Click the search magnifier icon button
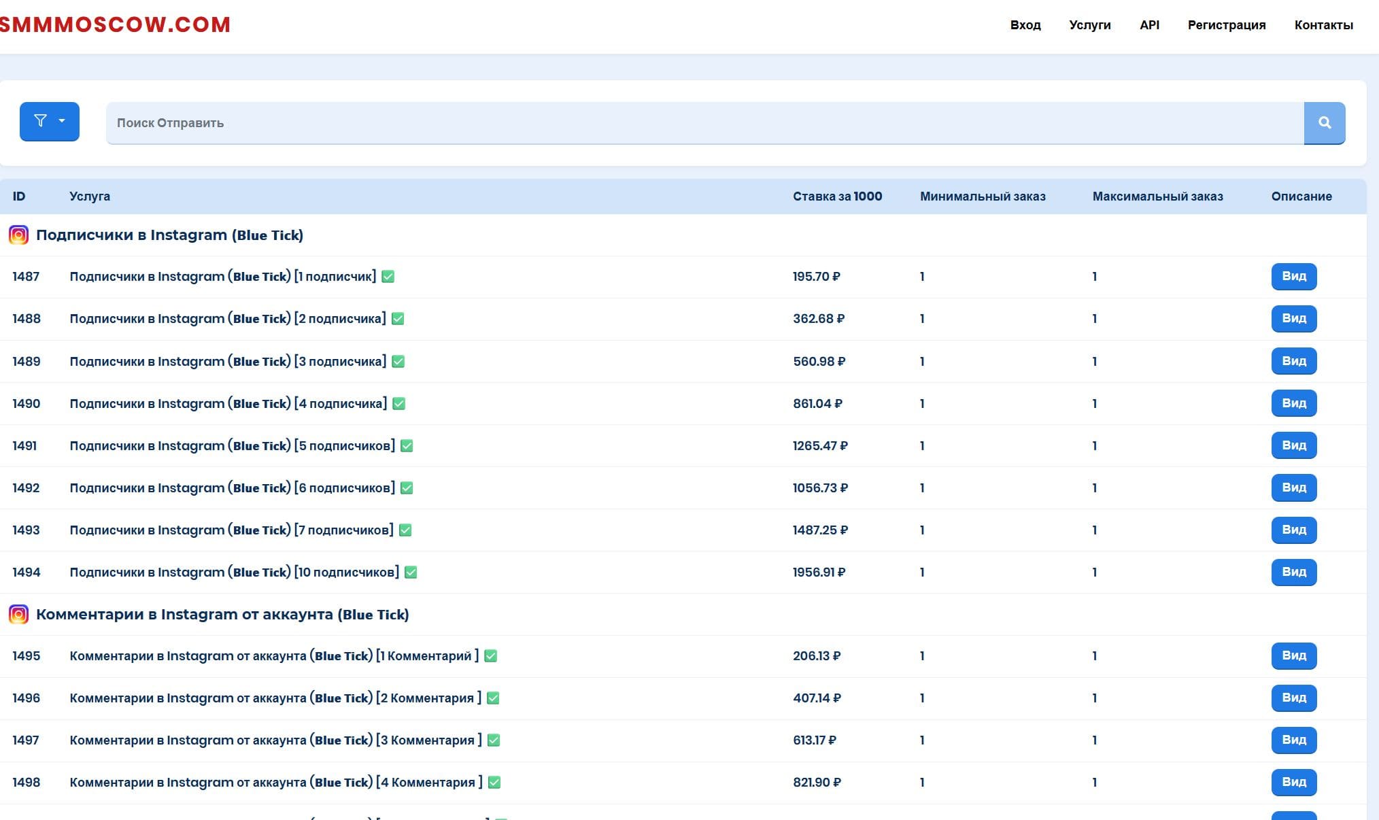 coord(1324,123)
